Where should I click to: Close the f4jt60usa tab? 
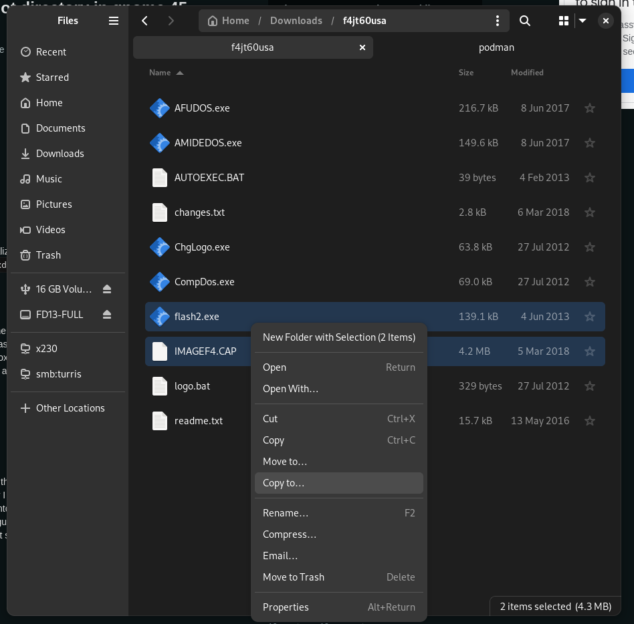coord(362,47)
